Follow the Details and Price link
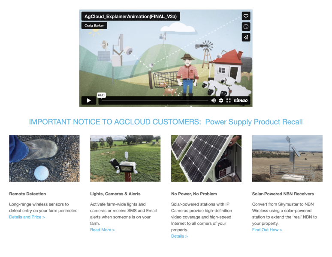This screenshot has height=257, width=332. pos(27,217)
